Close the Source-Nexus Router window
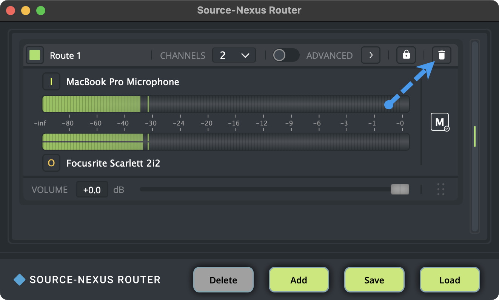 (11, 11)
